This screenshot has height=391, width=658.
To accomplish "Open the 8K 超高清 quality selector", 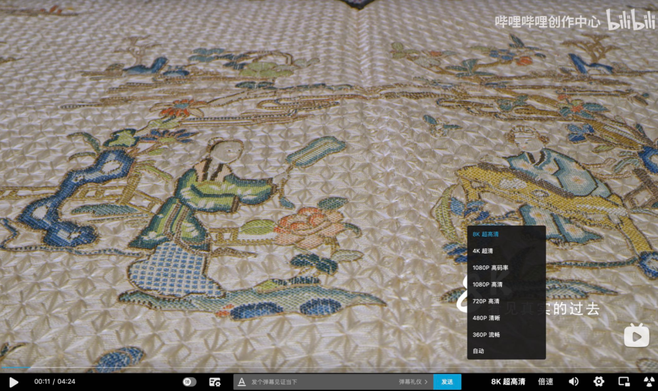I will coord(508,382).
